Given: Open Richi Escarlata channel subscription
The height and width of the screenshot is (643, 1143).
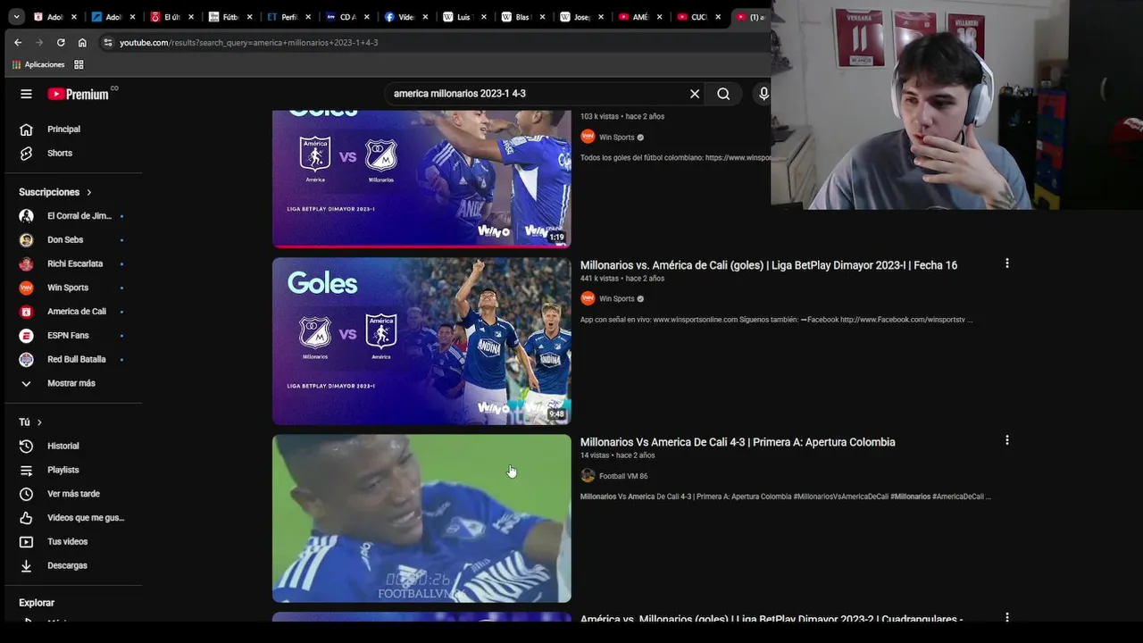Looking at the screenshot, I should 75,264.
